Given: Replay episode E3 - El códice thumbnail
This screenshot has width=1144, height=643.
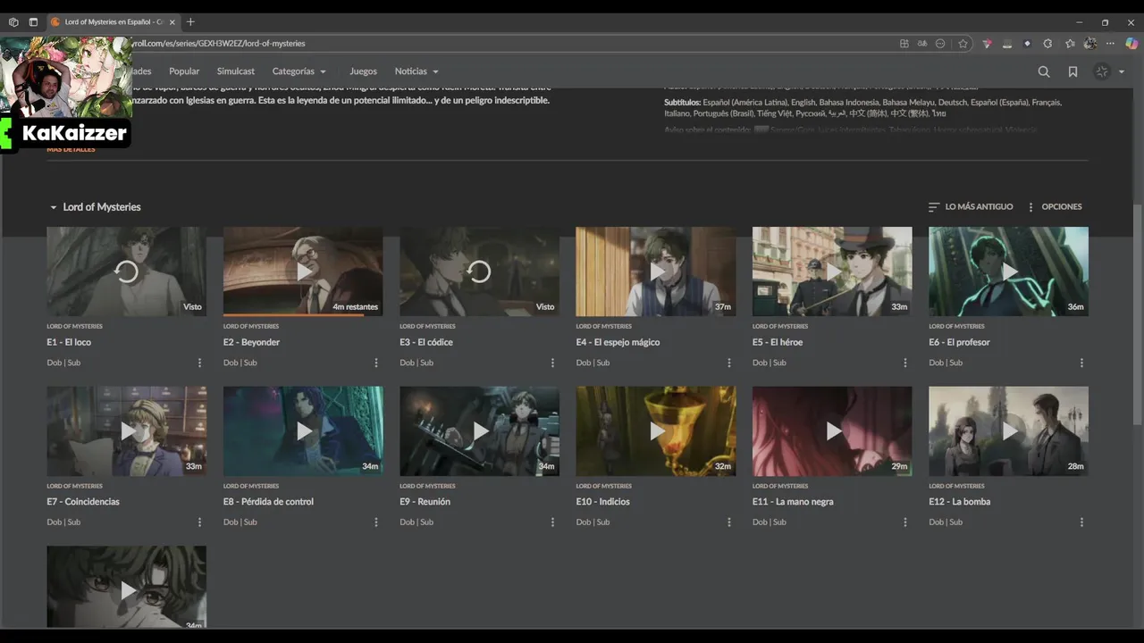Looking at the screenshot, I should coord(479,271).
